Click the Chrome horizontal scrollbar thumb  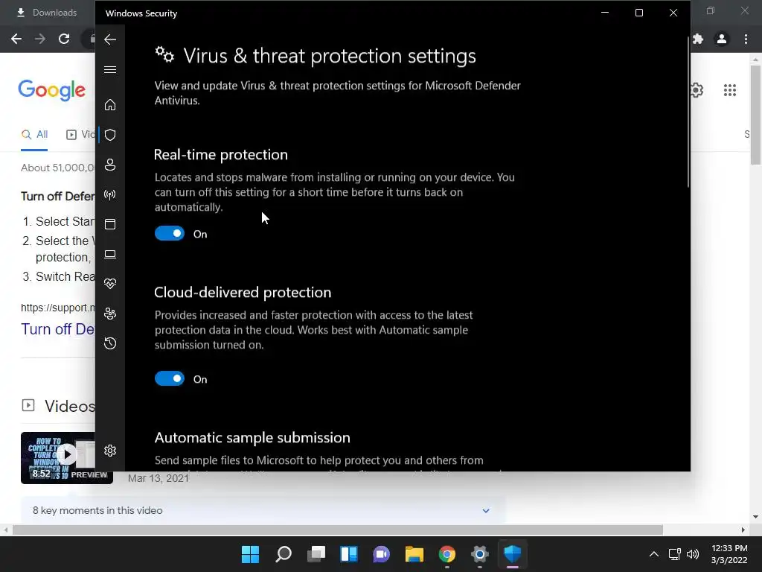click(338, 530)
